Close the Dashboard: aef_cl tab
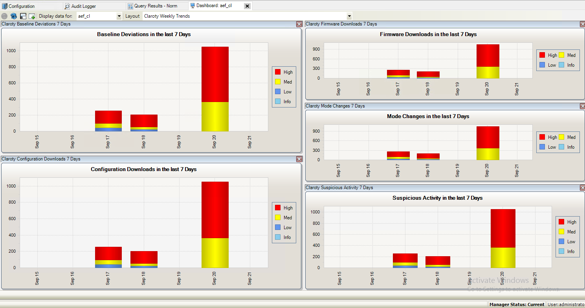 247,6
